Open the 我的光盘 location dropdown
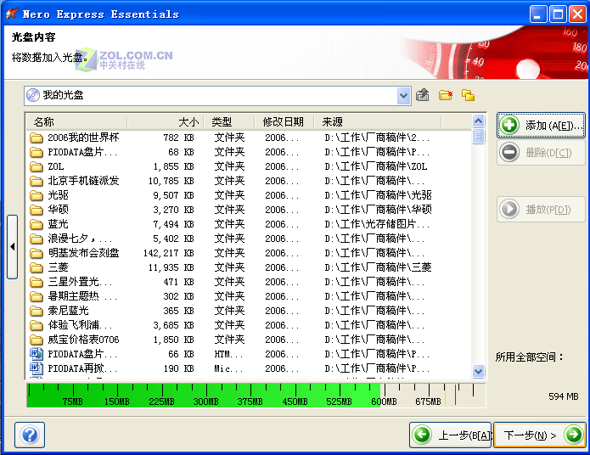This screenshot has width=590, height=455. tap(403, 96)
